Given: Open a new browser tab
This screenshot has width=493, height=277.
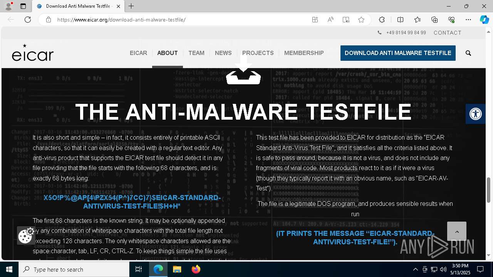Looking at the screenshot, I should [x=131, y=6].
